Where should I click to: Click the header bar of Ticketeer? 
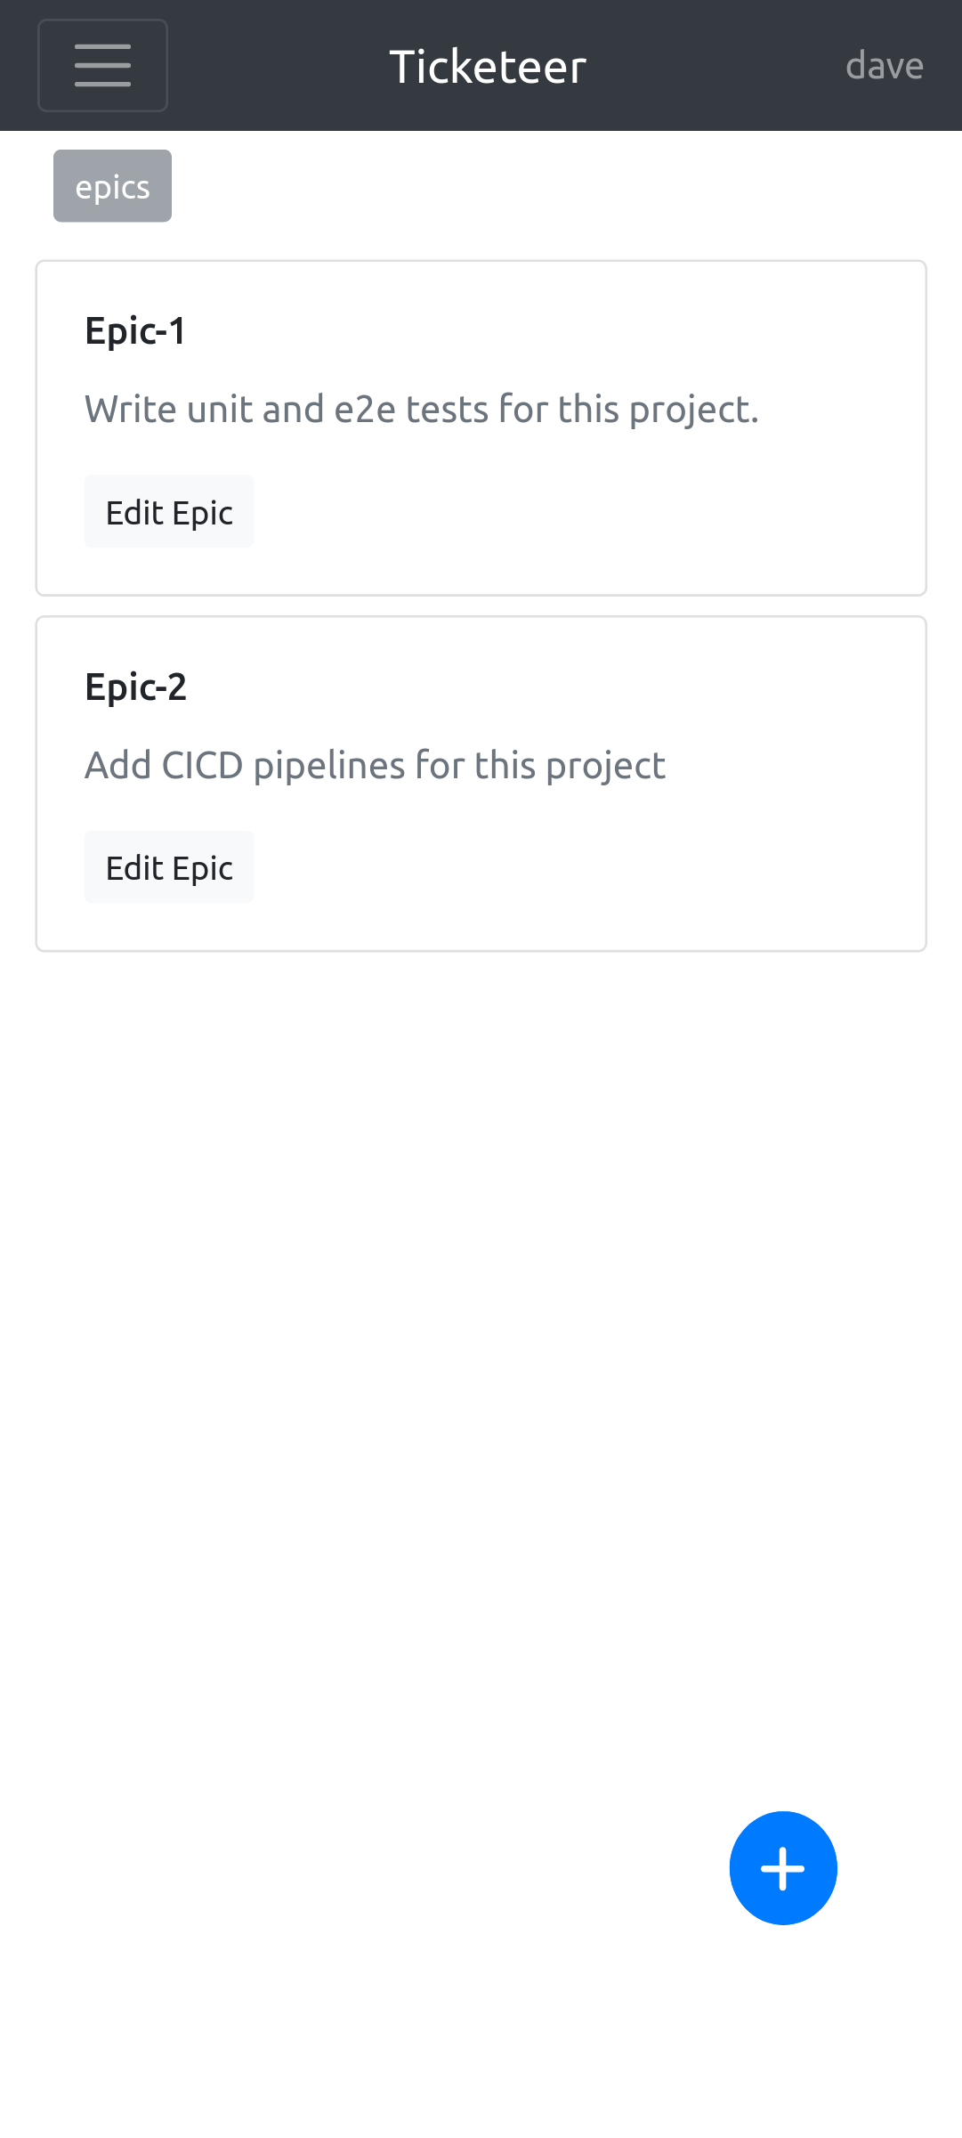(x=488, y=65)
